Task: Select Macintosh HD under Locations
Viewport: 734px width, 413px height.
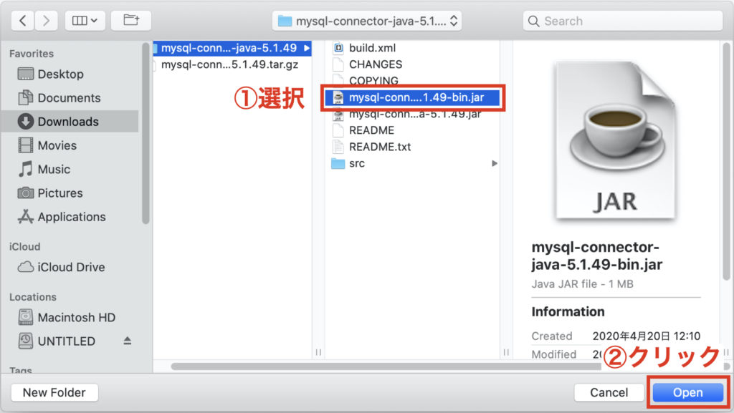Action: point(70,317)
